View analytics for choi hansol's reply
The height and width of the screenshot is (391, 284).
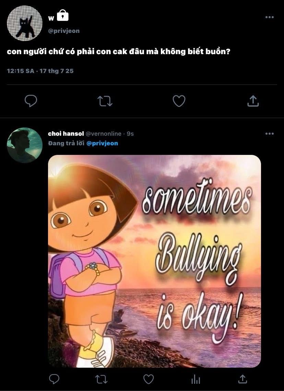coord(196,379)
